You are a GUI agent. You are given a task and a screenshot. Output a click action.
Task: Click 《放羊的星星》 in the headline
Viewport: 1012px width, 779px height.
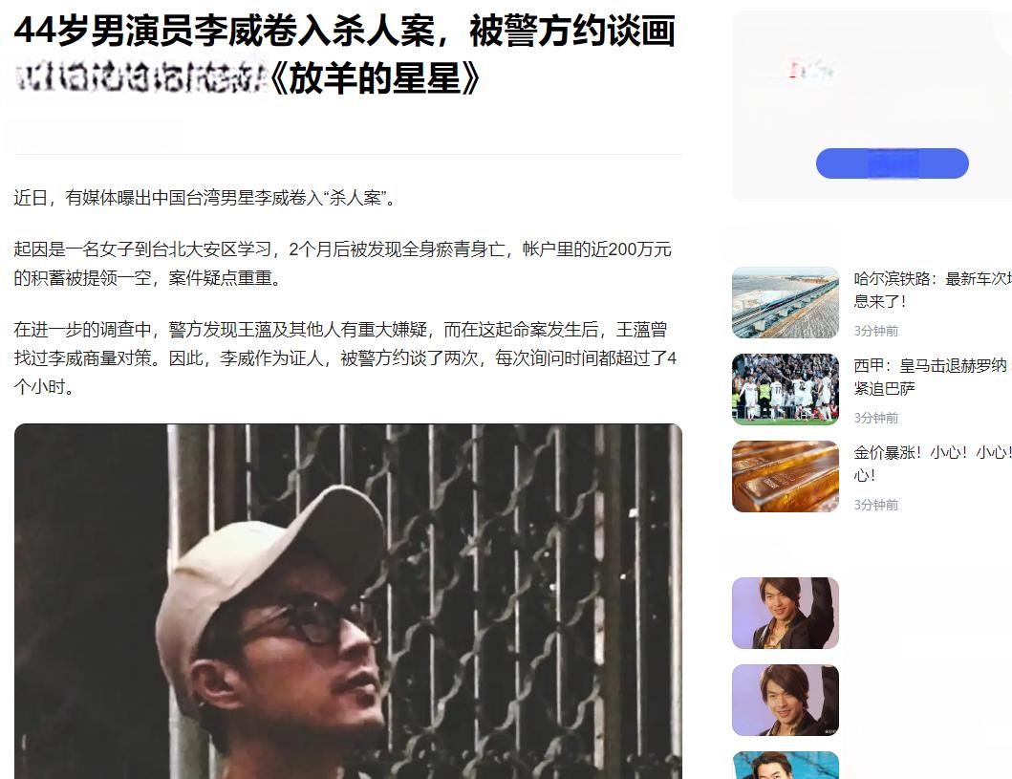(x=375, y=79)
